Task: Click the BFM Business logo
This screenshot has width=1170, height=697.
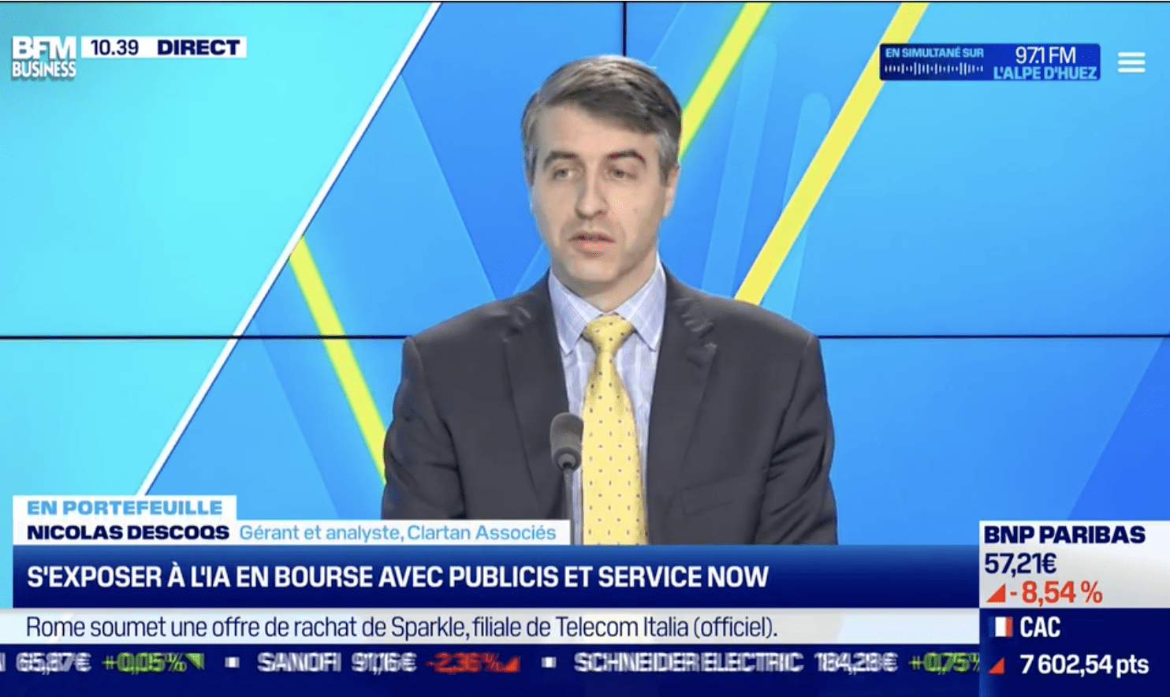Action: pos(43,53)
